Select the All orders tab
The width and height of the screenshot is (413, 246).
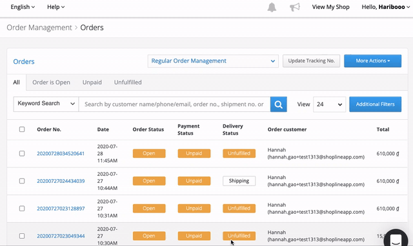[16, 82]
